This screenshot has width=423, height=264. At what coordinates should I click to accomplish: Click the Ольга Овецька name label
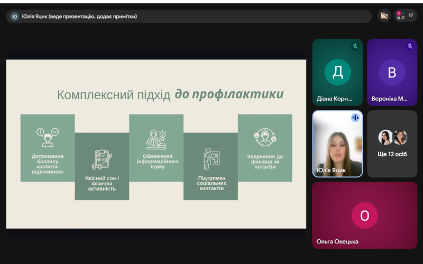coord(337,241)
